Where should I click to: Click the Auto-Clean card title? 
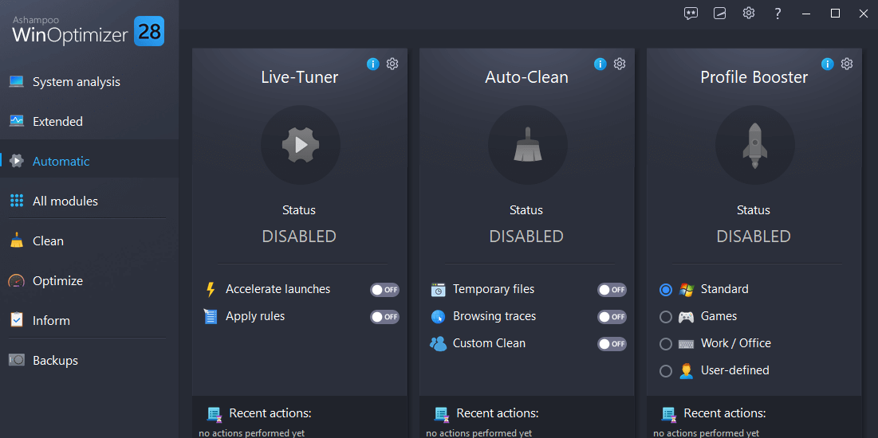[526, 76]
